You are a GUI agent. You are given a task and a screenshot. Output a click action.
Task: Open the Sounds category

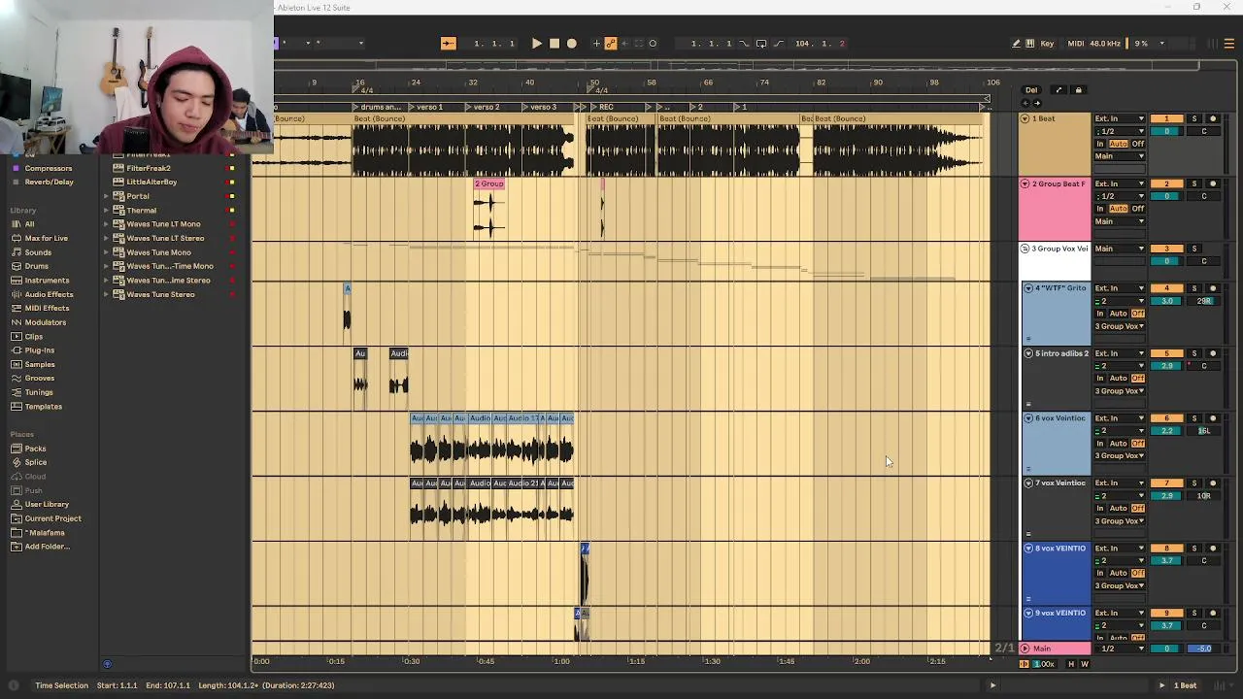(38, 252)
